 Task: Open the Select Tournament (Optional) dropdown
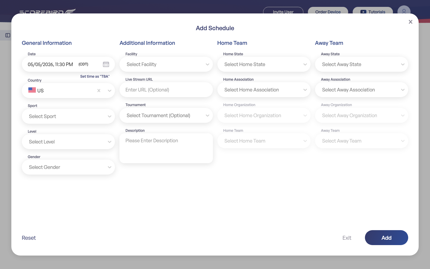166,115
